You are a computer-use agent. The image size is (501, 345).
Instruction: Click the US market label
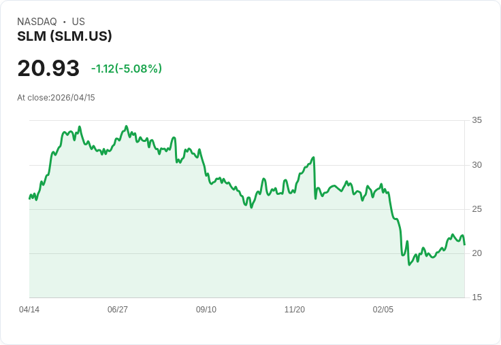click(78, 22)
